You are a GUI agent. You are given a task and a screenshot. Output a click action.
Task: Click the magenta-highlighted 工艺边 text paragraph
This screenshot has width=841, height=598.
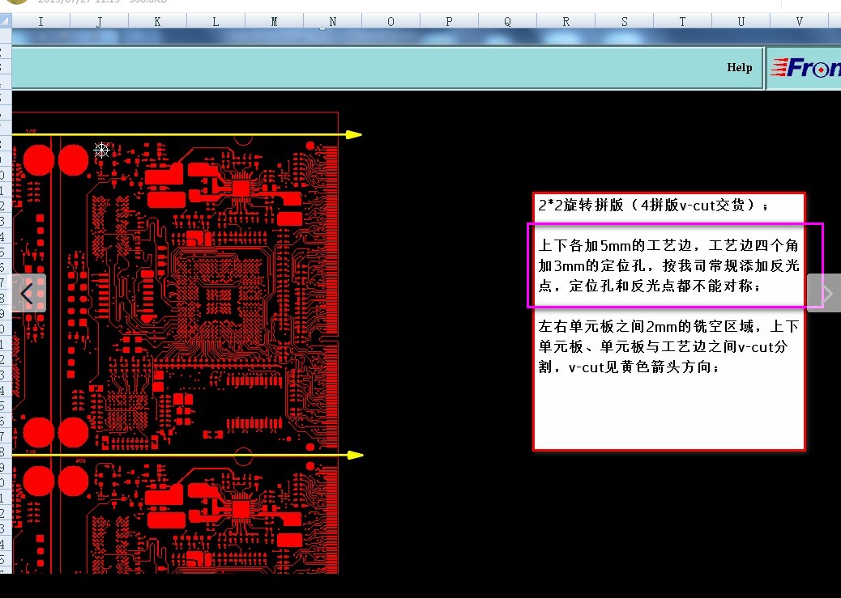click(x=669, y=265)
